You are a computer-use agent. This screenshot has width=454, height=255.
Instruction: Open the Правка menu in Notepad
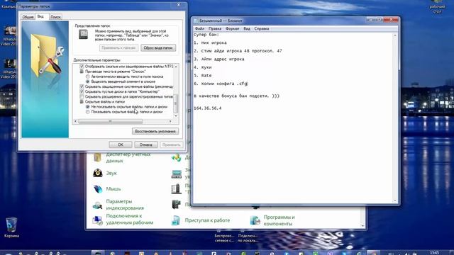(x=215, y=28)
